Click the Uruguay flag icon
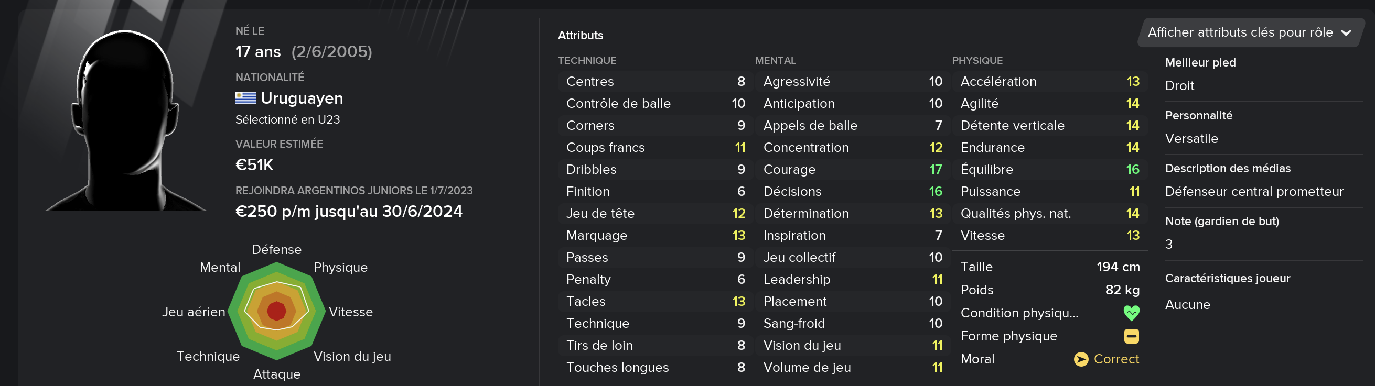The height and width of the screenshot is (386, 1375). 245,98
